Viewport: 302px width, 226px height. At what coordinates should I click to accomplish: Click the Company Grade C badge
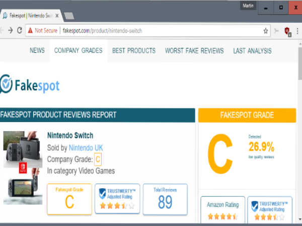point(98,159)
